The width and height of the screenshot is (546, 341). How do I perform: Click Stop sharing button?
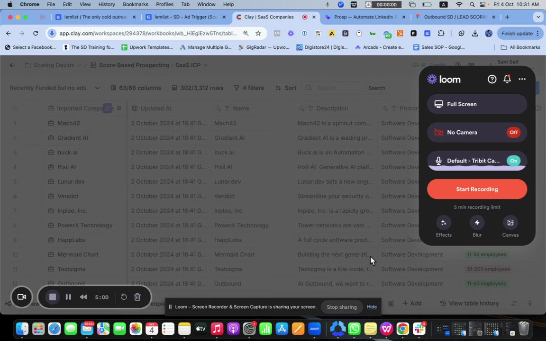342,307
